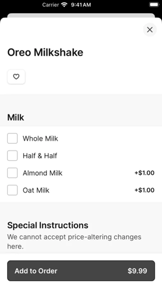Tap the Milk section header

pos(16,117)
